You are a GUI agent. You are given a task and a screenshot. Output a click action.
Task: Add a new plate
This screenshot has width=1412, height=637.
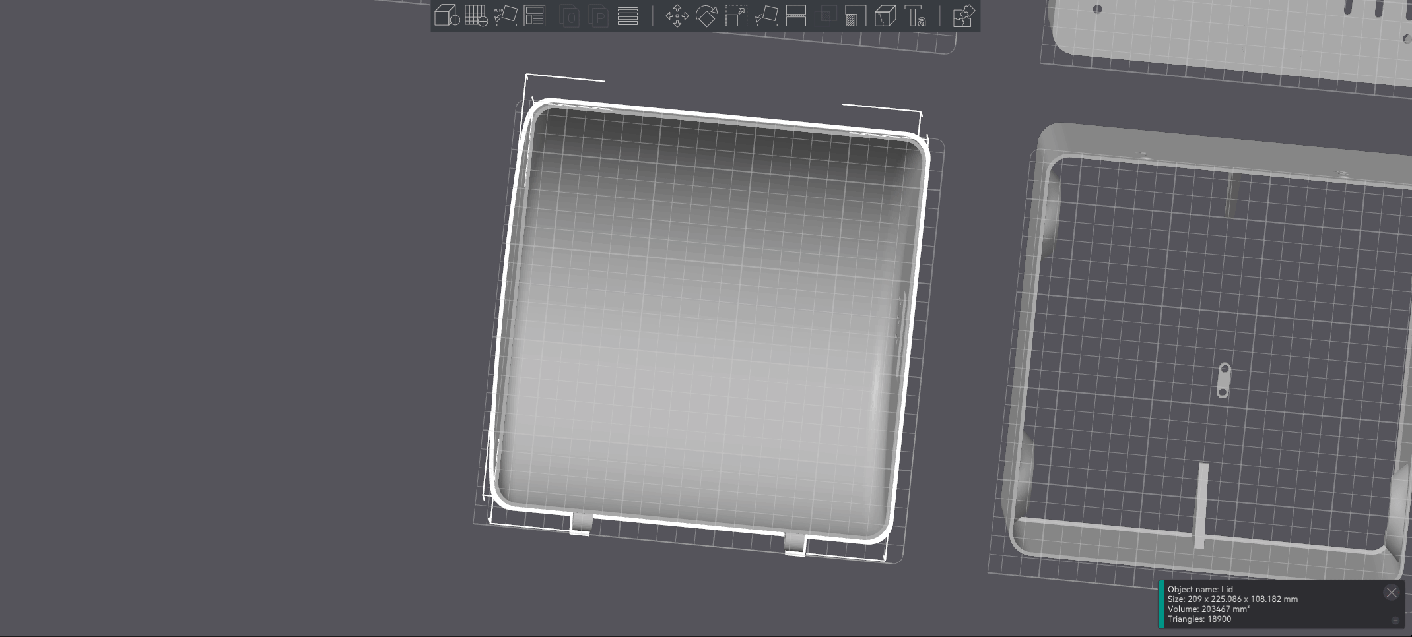point(476,16)
